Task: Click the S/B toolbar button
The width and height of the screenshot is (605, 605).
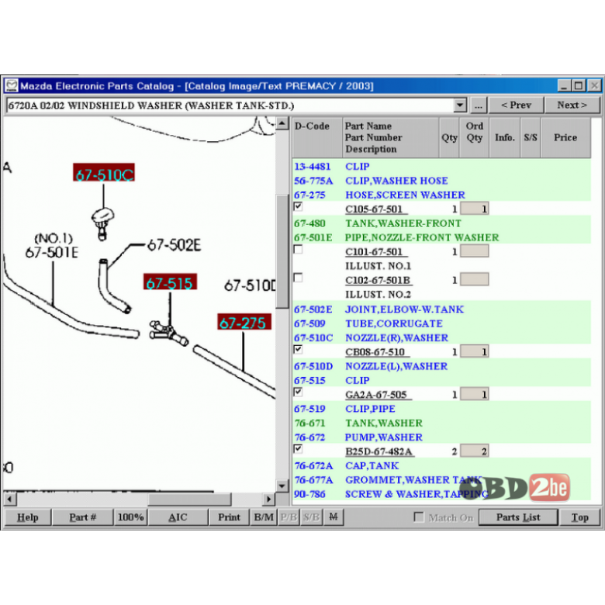Action: [x=311, y=517]
